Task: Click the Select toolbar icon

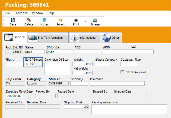Action: tap(60, 20)
